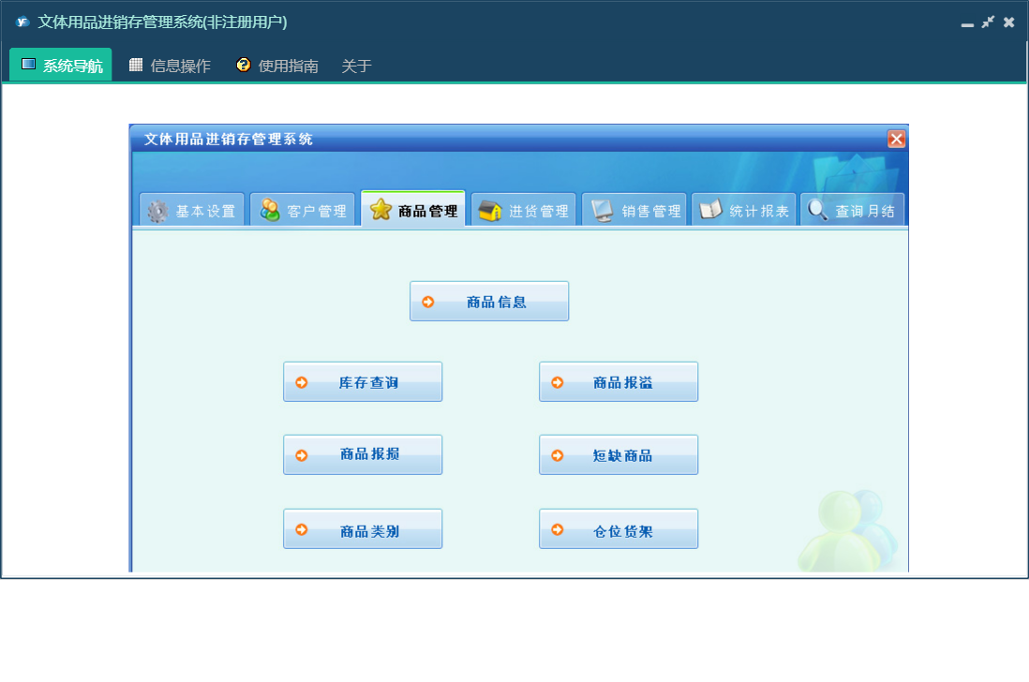
Task: Click the 使用指南 question mark icon
Action: (244, 65)
